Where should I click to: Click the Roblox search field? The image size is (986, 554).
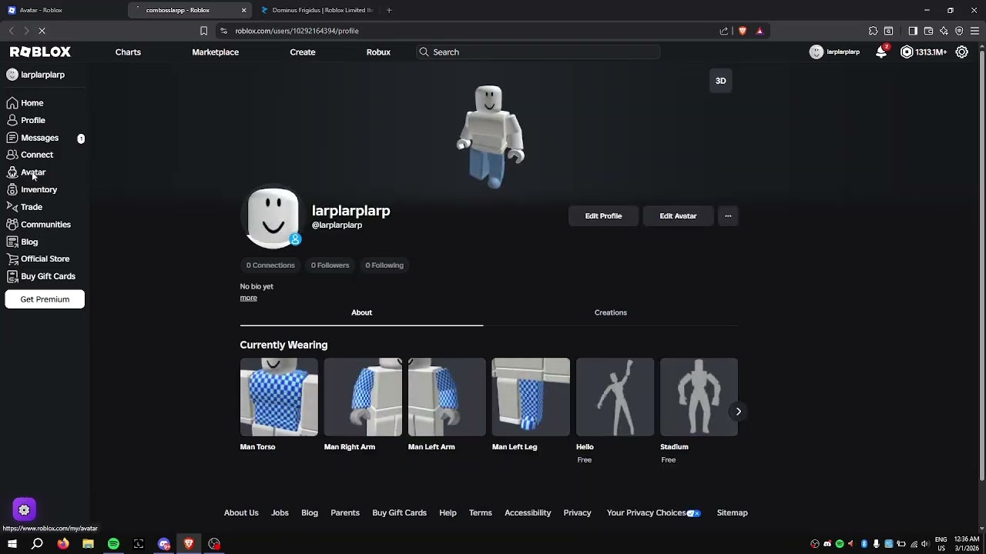point(538,52)
